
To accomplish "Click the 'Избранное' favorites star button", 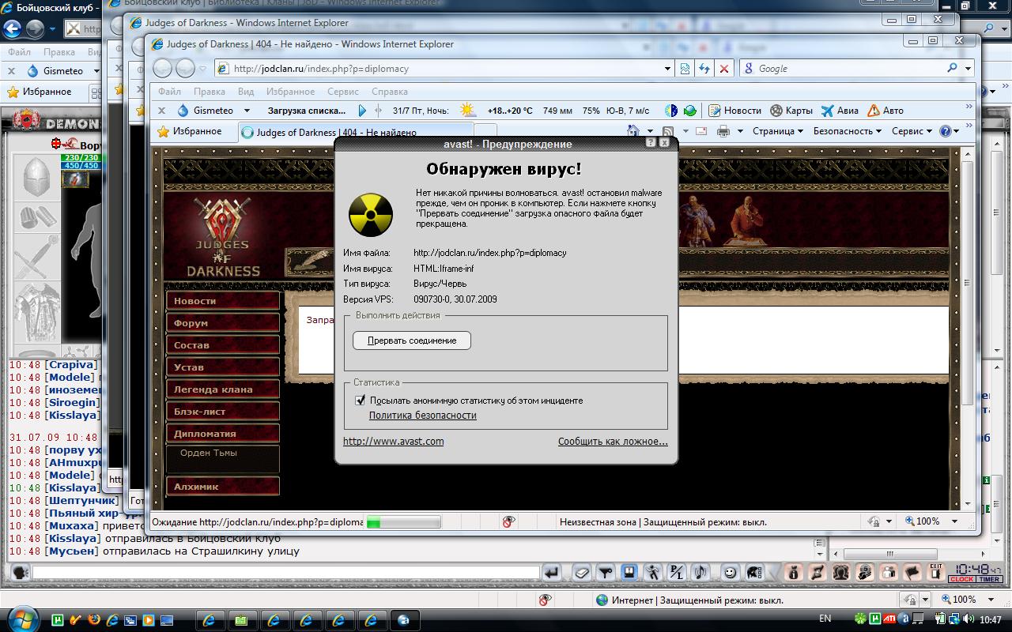I will pos(191,131).
